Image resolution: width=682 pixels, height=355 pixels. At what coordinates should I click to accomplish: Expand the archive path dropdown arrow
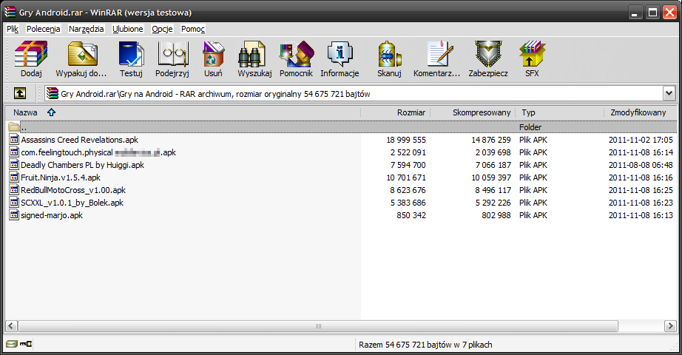pyautogui.click(x=669, y=93)
